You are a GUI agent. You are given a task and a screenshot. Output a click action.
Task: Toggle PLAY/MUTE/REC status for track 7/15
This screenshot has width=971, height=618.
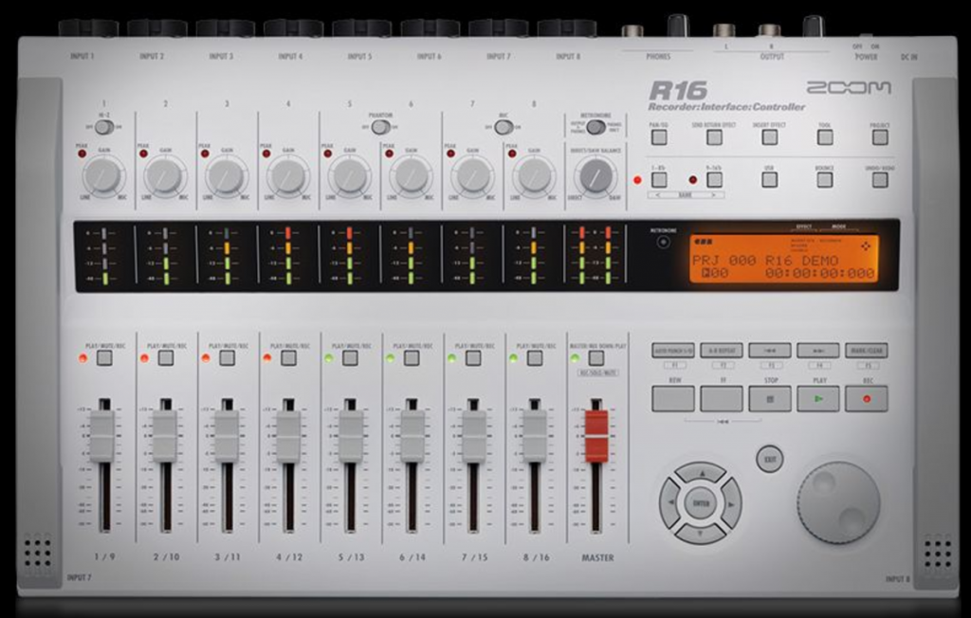pos(473,358)
